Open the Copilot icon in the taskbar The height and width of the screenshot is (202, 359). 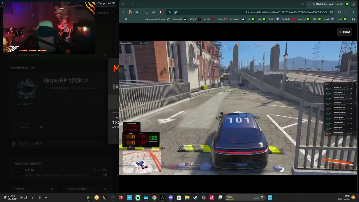pyautogui.click(x=204, y=198)
